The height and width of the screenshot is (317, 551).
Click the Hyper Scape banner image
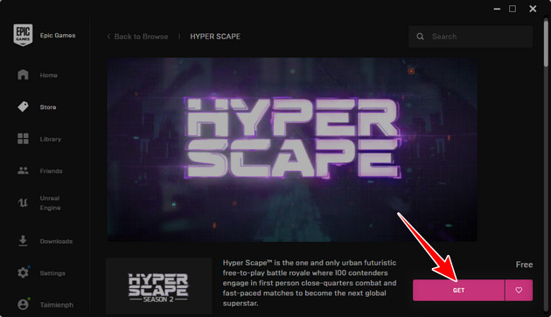pyautogui.click(x=291, y=149)
